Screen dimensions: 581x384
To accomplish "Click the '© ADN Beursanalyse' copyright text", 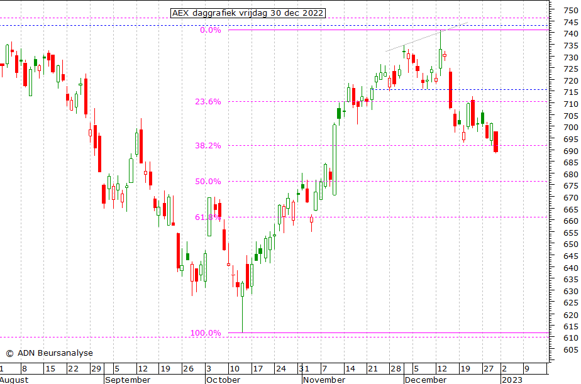I will tap(49, 353).
